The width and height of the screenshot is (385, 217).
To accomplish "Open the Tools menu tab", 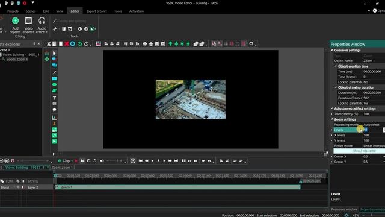I will (x=118, y=11).
